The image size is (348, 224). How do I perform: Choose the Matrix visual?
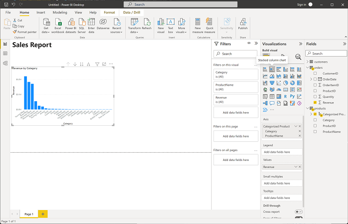pyautogui.click(x=279, y=97)
